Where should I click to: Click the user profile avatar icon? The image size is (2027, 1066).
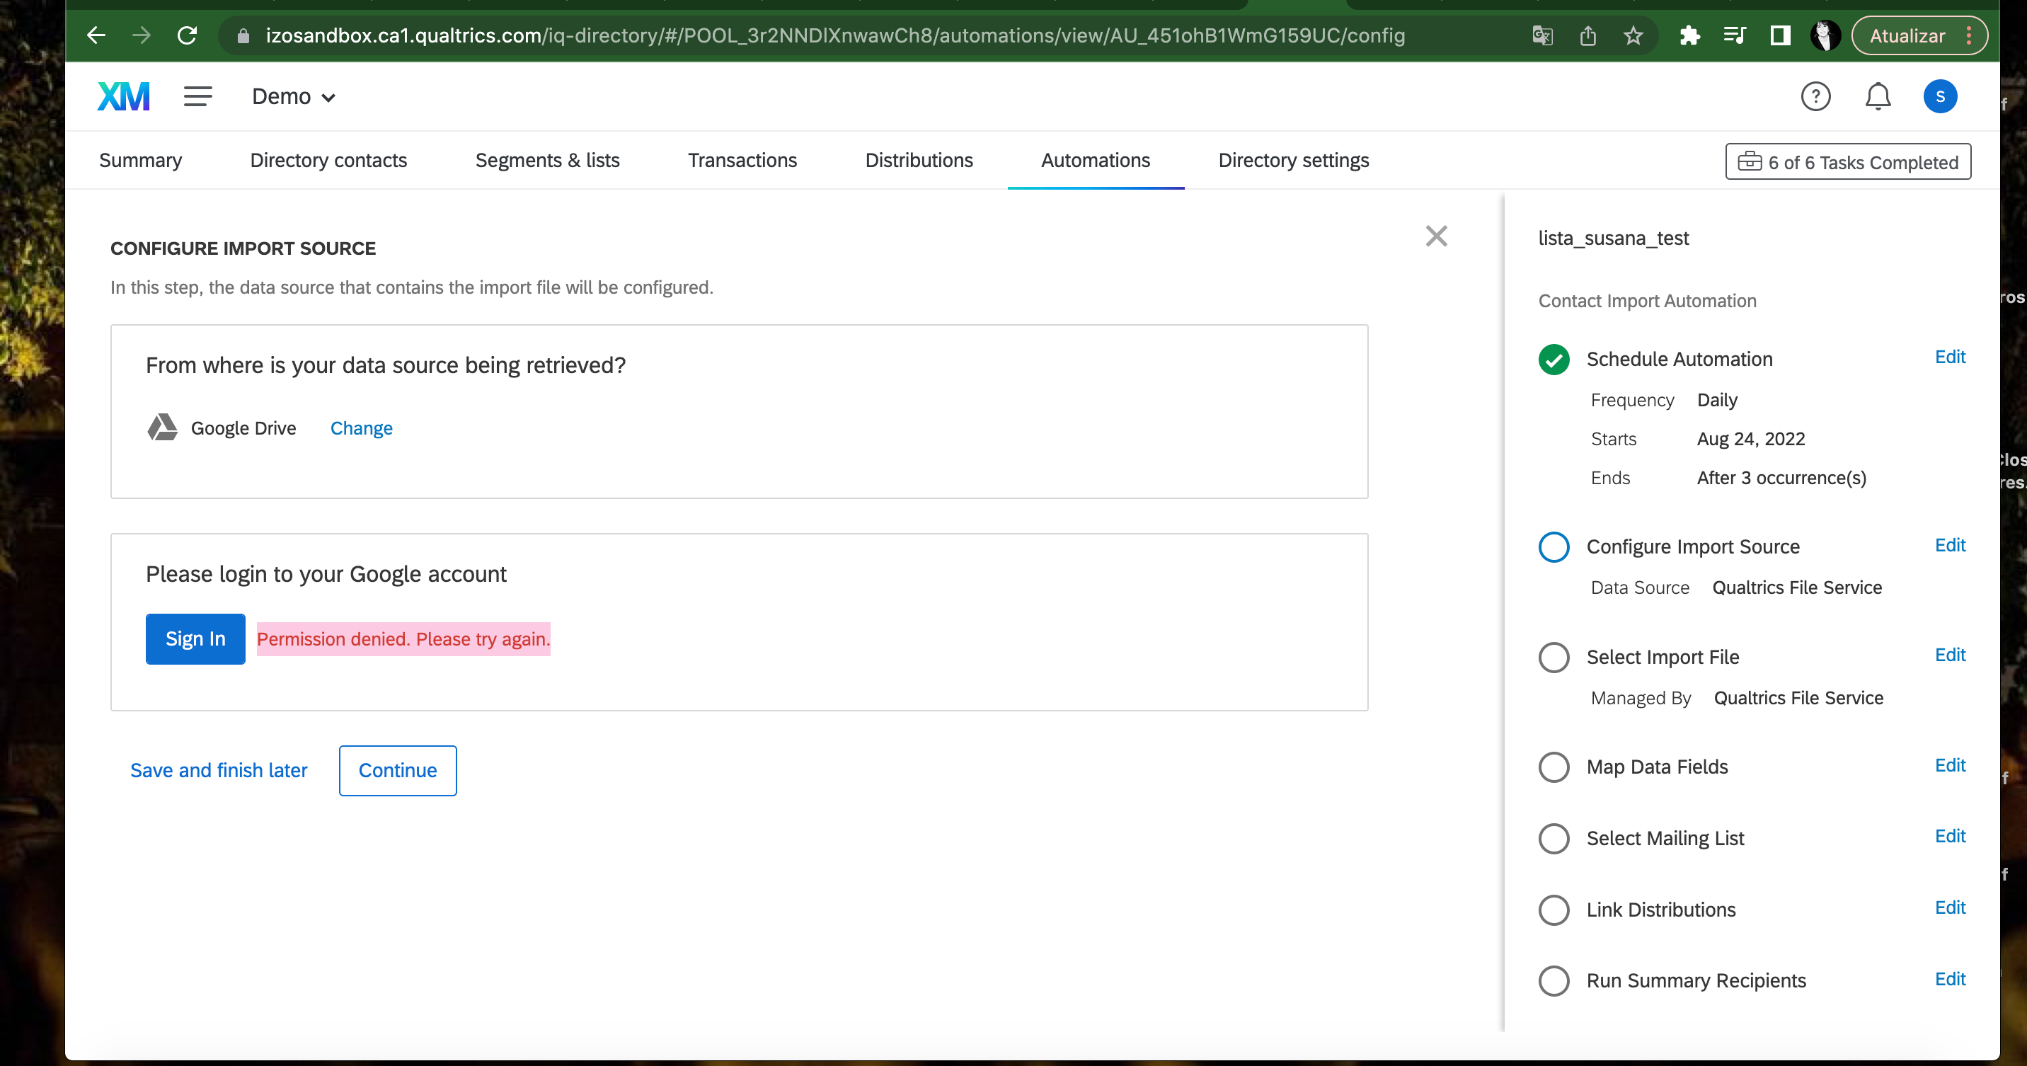1940,95
